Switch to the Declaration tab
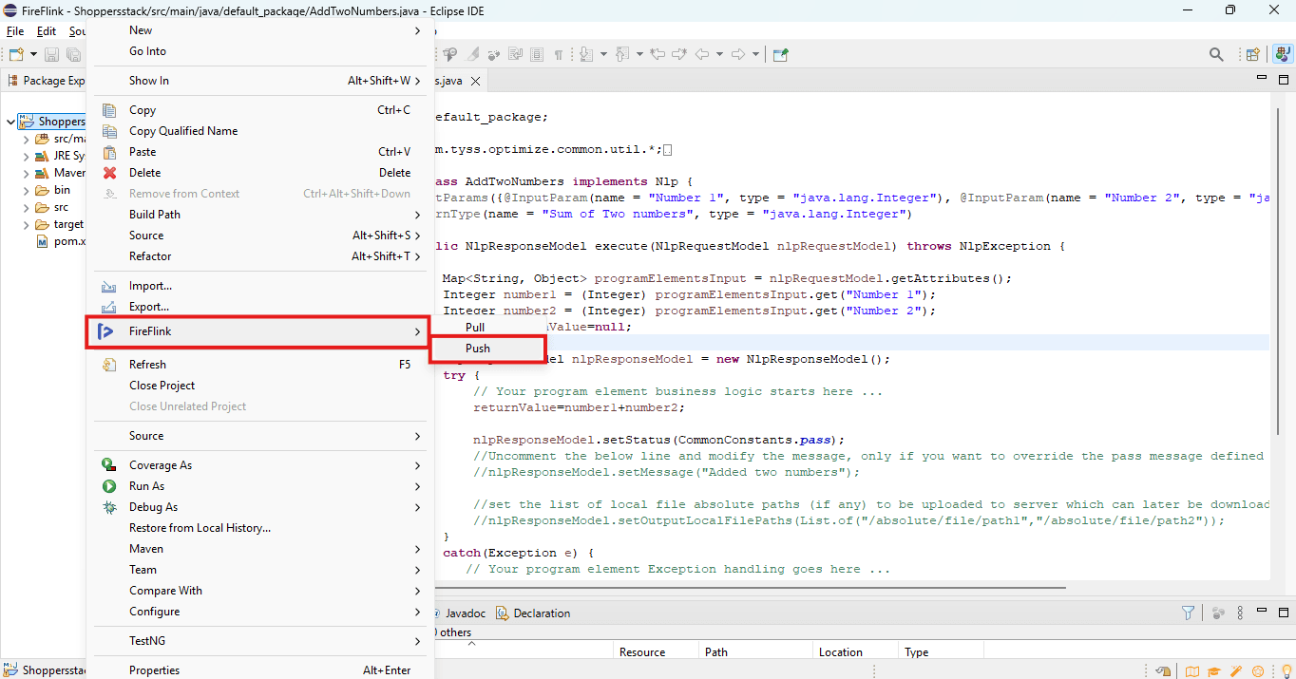 click(x=532, y=613)
